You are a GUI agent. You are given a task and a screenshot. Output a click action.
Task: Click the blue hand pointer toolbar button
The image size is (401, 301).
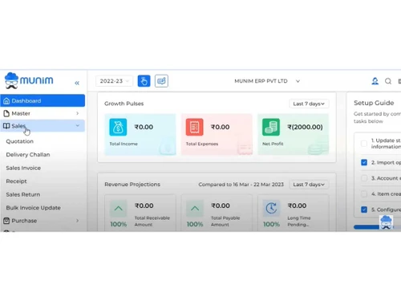[x=144, y=81]
